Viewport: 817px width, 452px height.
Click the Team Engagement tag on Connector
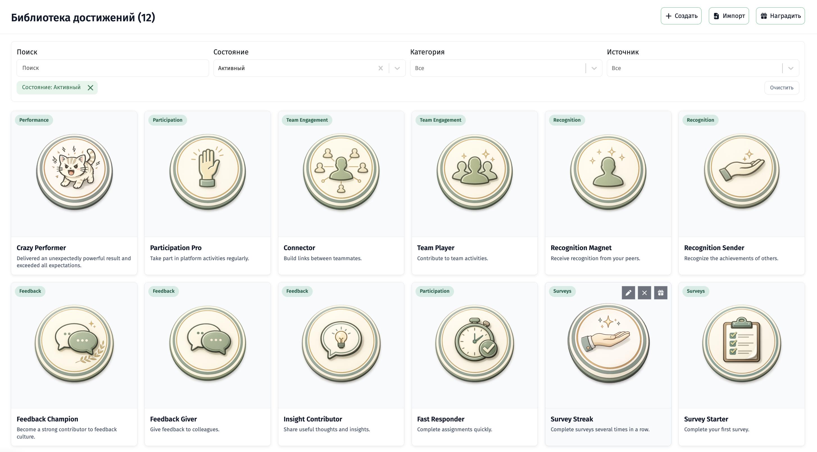click(307, 120)
